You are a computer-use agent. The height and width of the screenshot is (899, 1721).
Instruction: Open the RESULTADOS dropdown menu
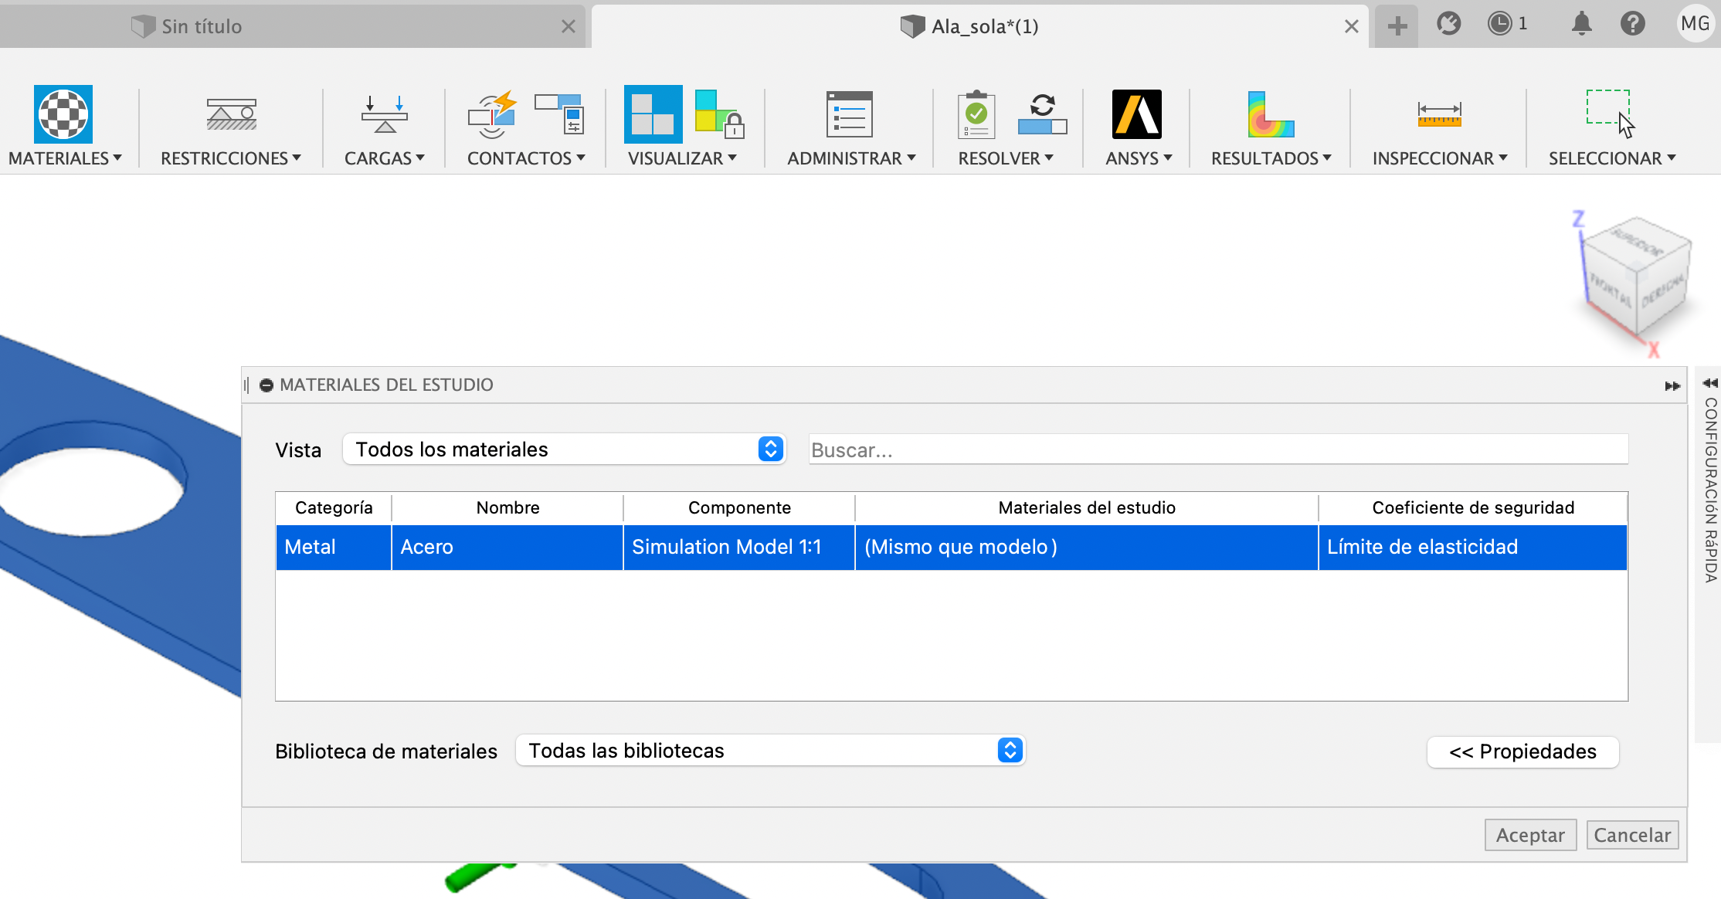coord(1271,158)
